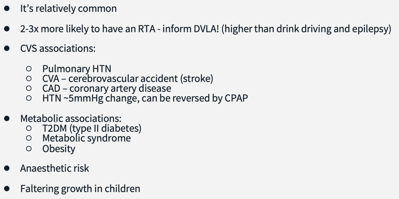Click the hollow bullet beside CVA

tap(29, 78)
